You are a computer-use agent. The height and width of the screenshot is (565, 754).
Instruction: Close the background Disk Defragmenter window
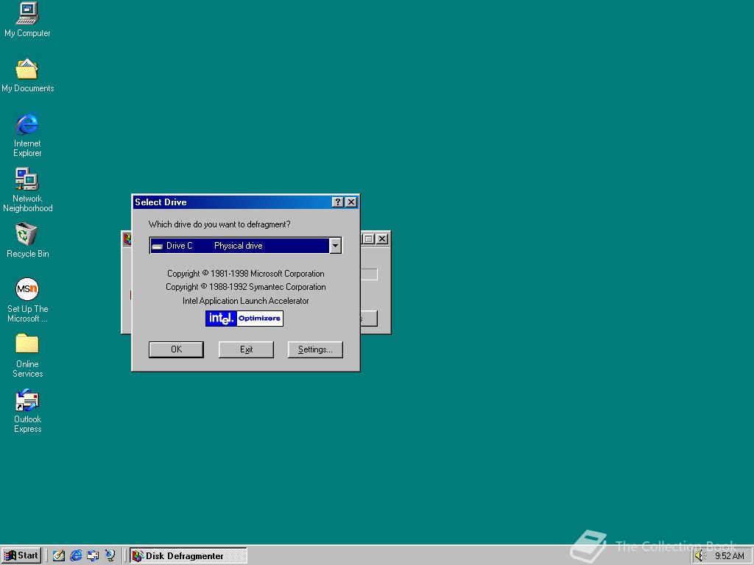pos(382,239)
